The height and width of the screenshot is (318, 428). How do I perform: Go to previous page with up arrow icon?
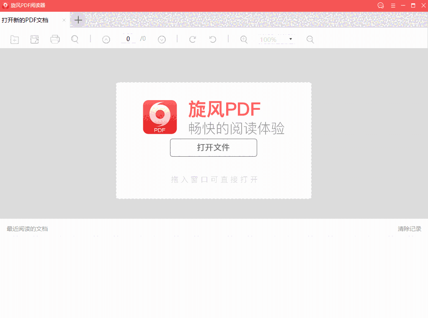point(106,39)
